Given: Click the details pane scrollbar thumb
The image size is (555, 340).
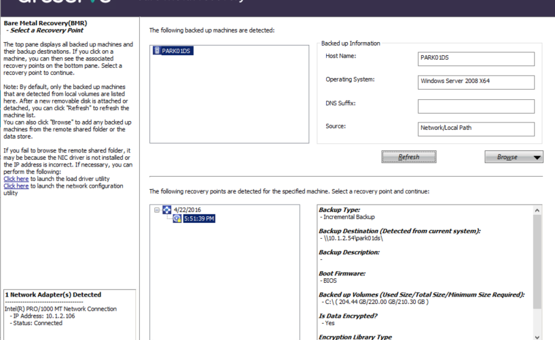Looking at the screenshot, I should click(537, 262).
